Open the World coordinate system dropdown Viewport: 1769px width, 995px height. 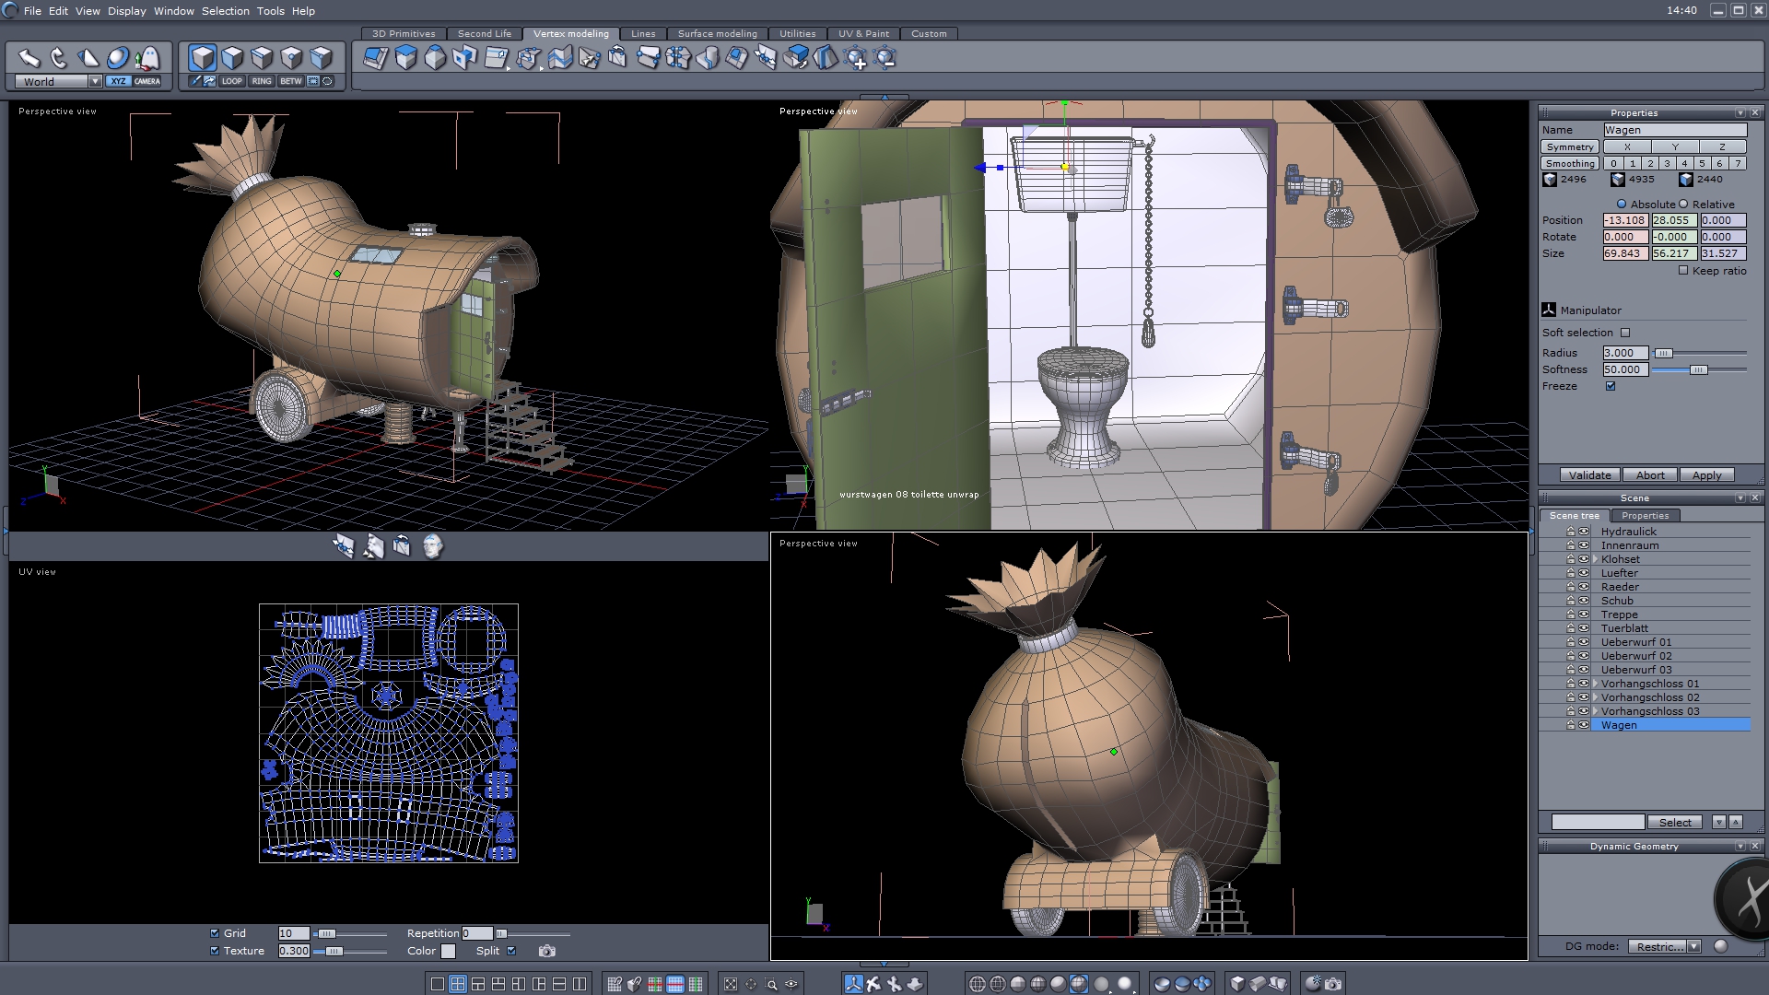click(95, 81)
